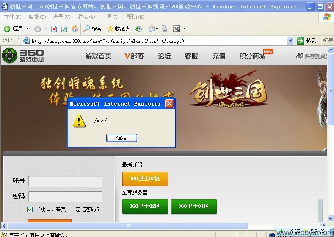Click the Stop loading icon

pyautogui.click(x=54, y=29)
